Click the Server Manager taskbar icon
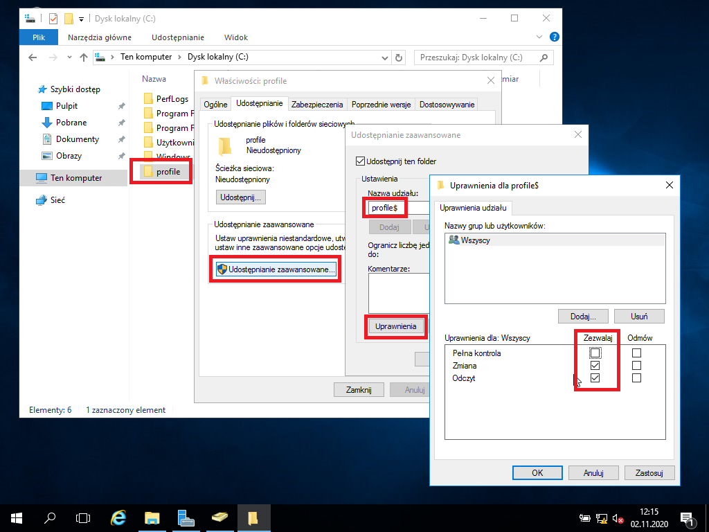This screenshot has height=532, width=709. click(x=186, y=517)
